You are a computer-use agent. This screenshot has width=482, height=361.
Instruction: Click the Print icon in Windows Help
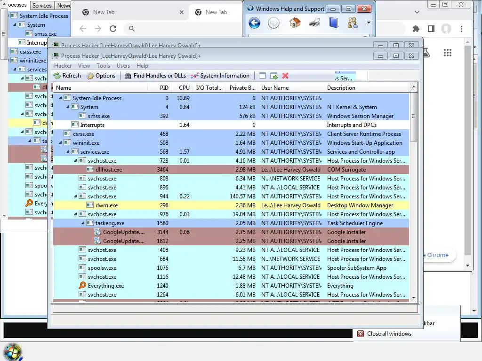pyautogui.click(x=314, y=23)
